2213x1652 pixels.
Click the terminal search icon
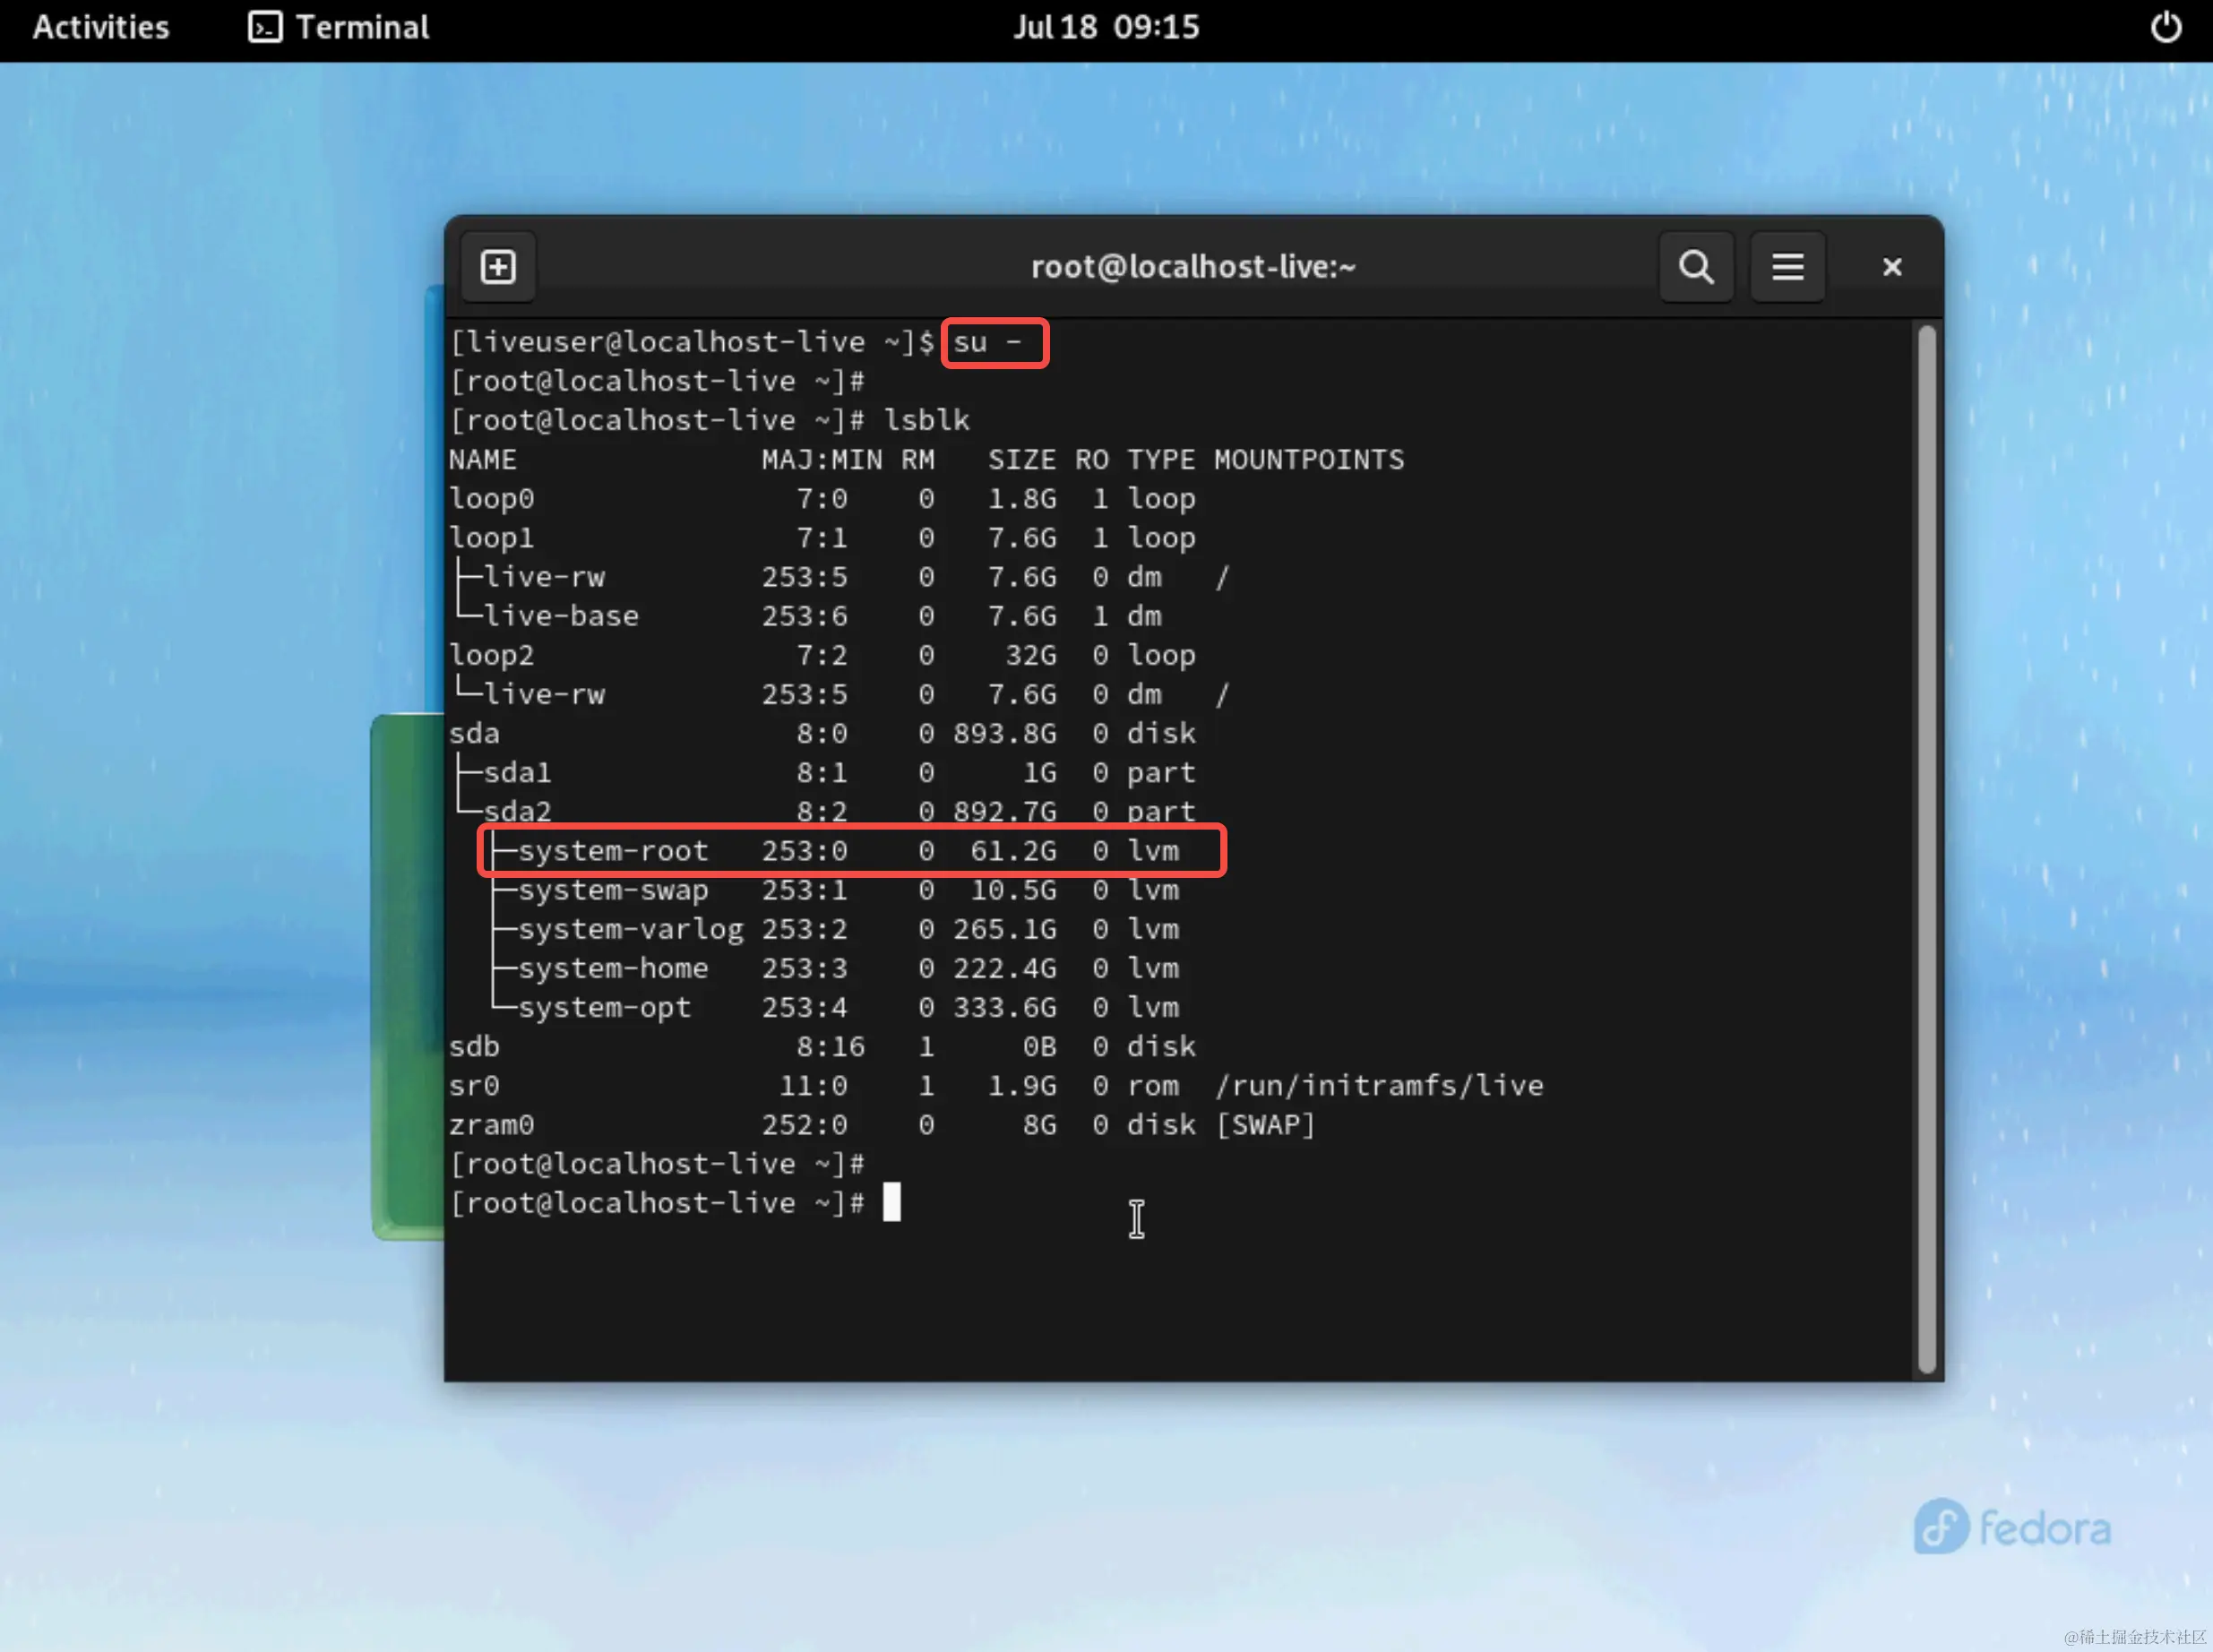pos(1695,267)
